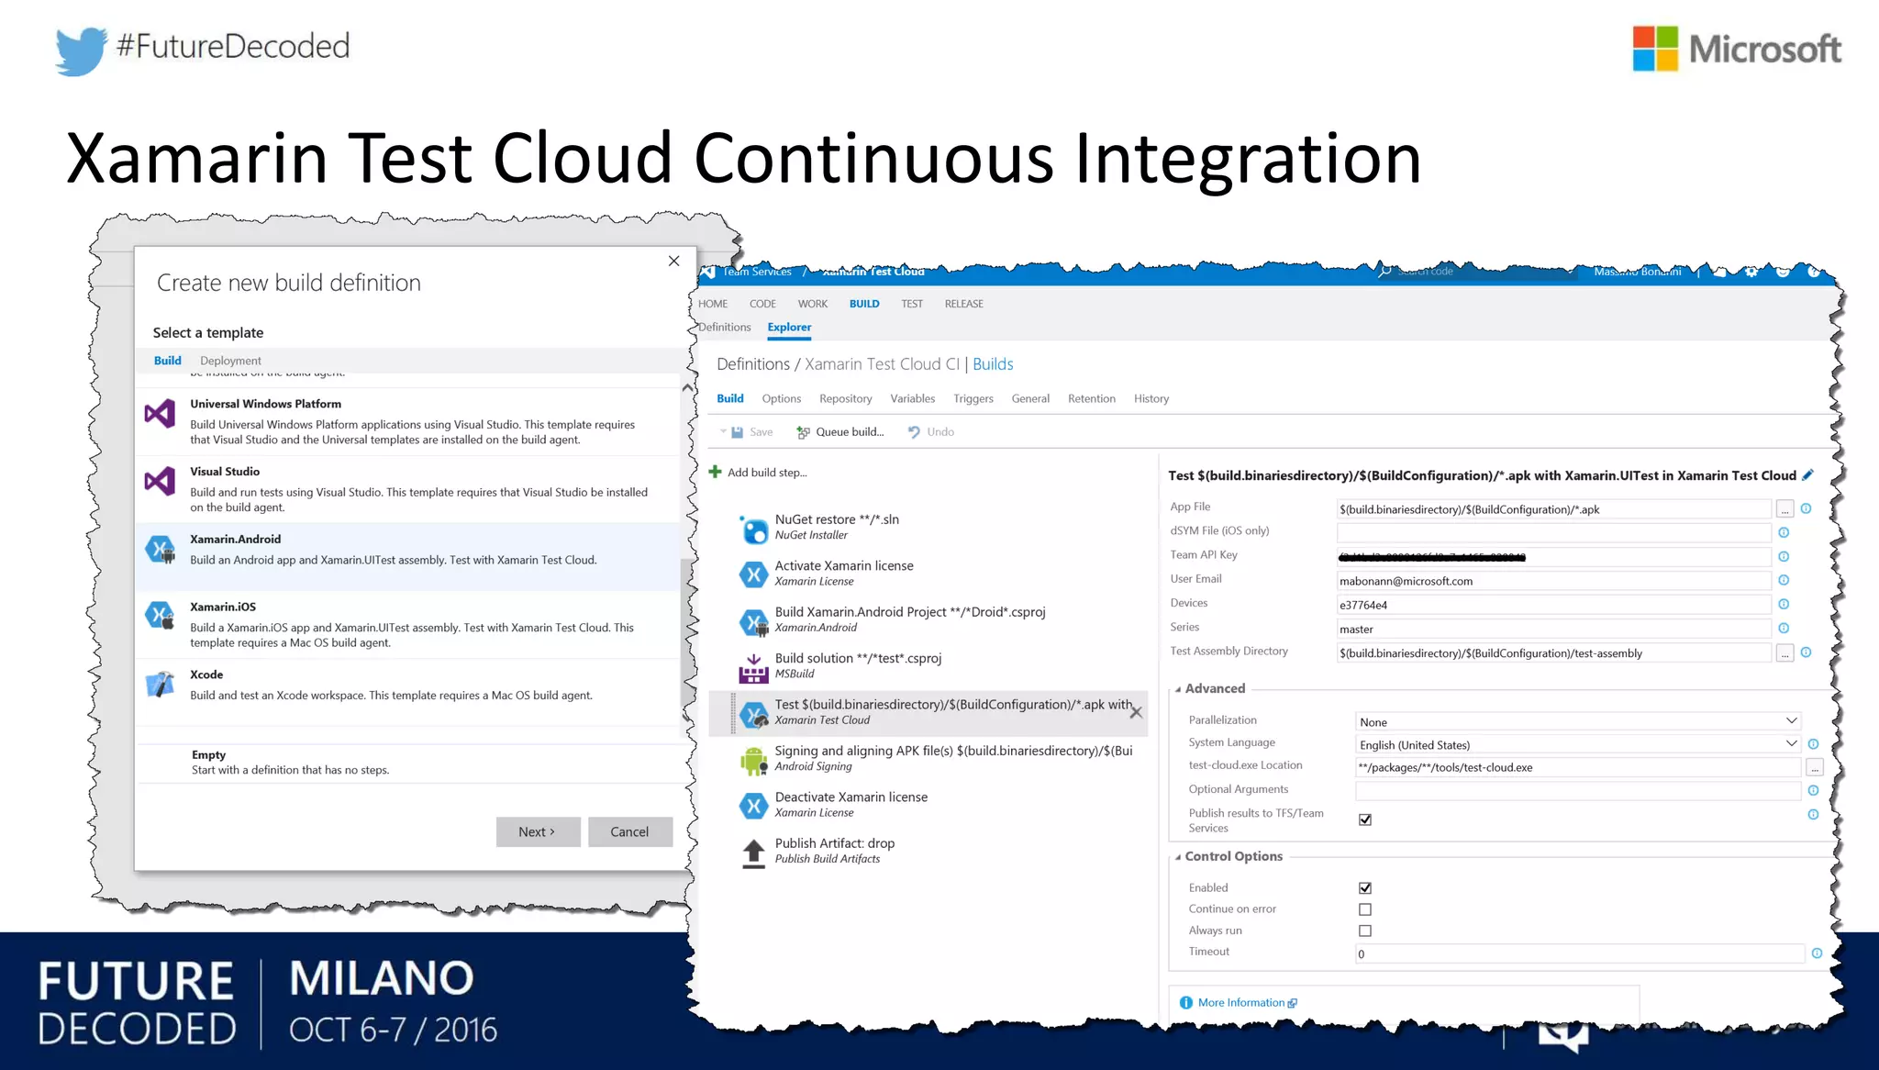
Task: Open the Repository tab
Action: tap(846, 398)
